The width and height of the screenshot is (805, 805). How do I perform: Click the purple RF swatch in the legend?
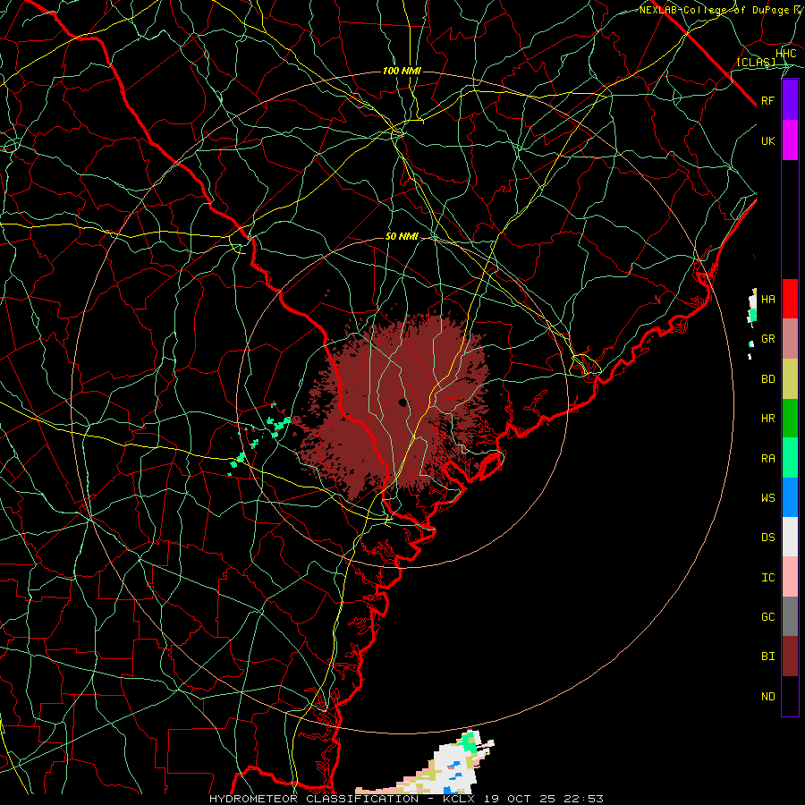pyautogui.click(x=790, y=100)
